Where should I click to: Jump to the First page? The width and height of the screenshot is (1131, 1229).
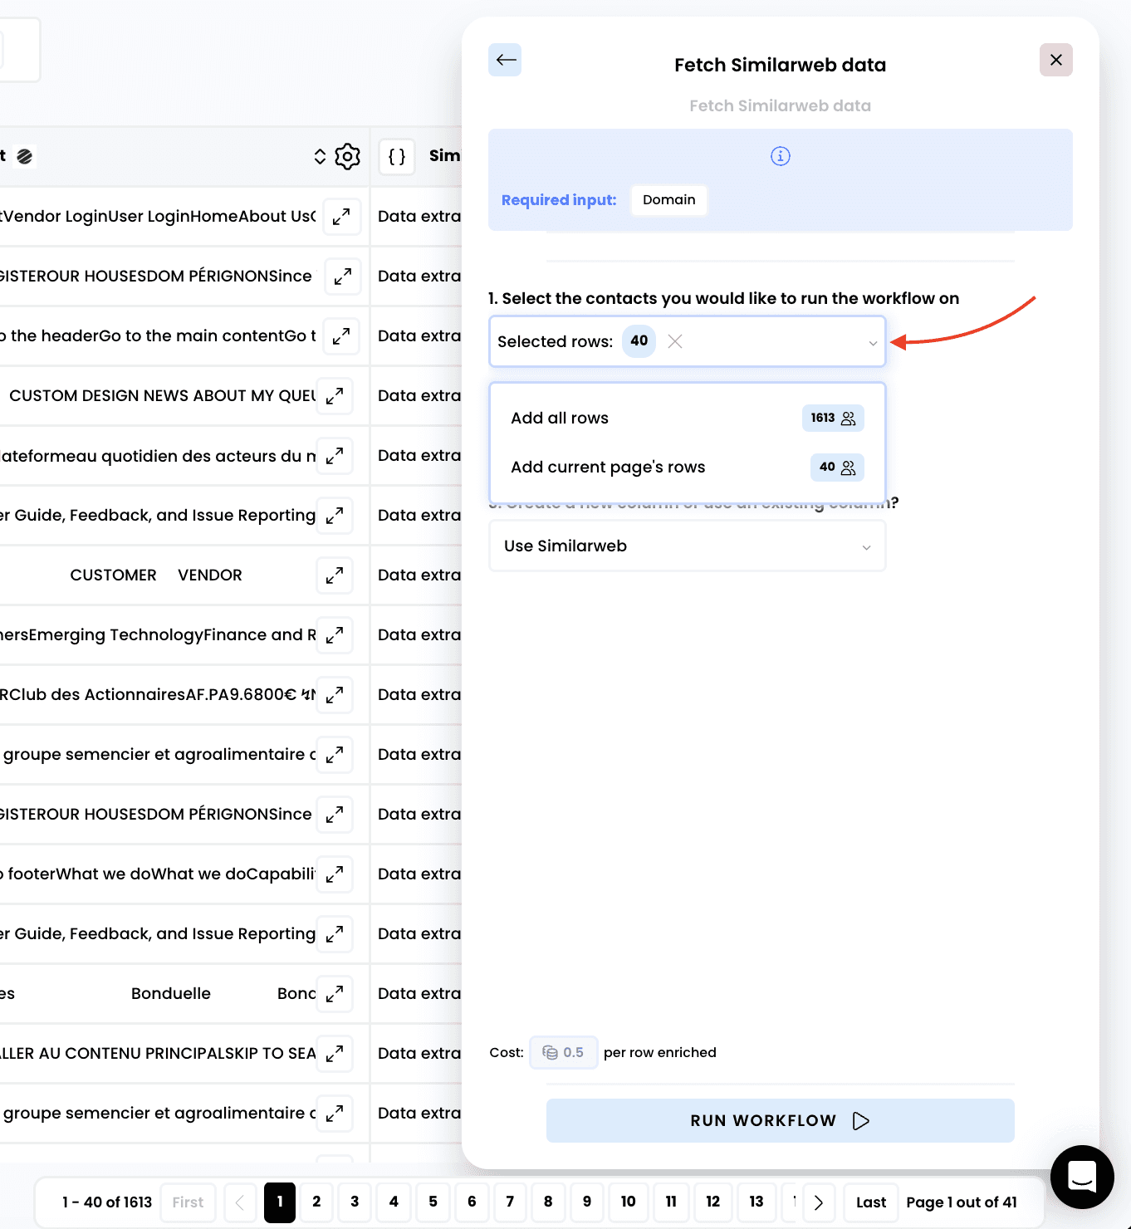pos(188,1202)
